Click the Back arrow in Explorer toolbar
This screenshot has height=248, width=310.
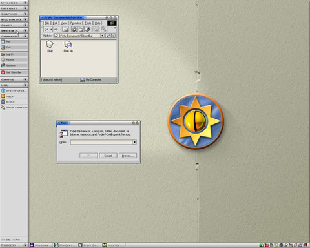46,29
